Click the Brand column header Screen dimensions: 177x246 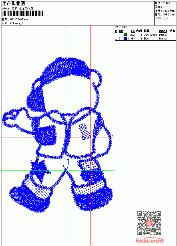point(163,31)
